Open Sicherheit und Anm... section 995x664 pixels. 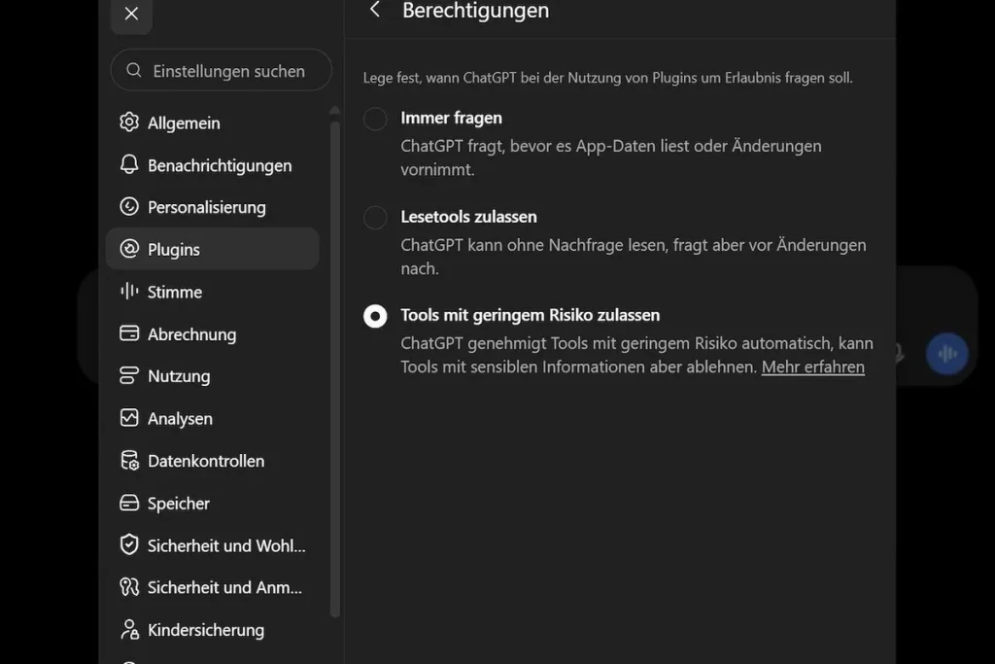213,588
